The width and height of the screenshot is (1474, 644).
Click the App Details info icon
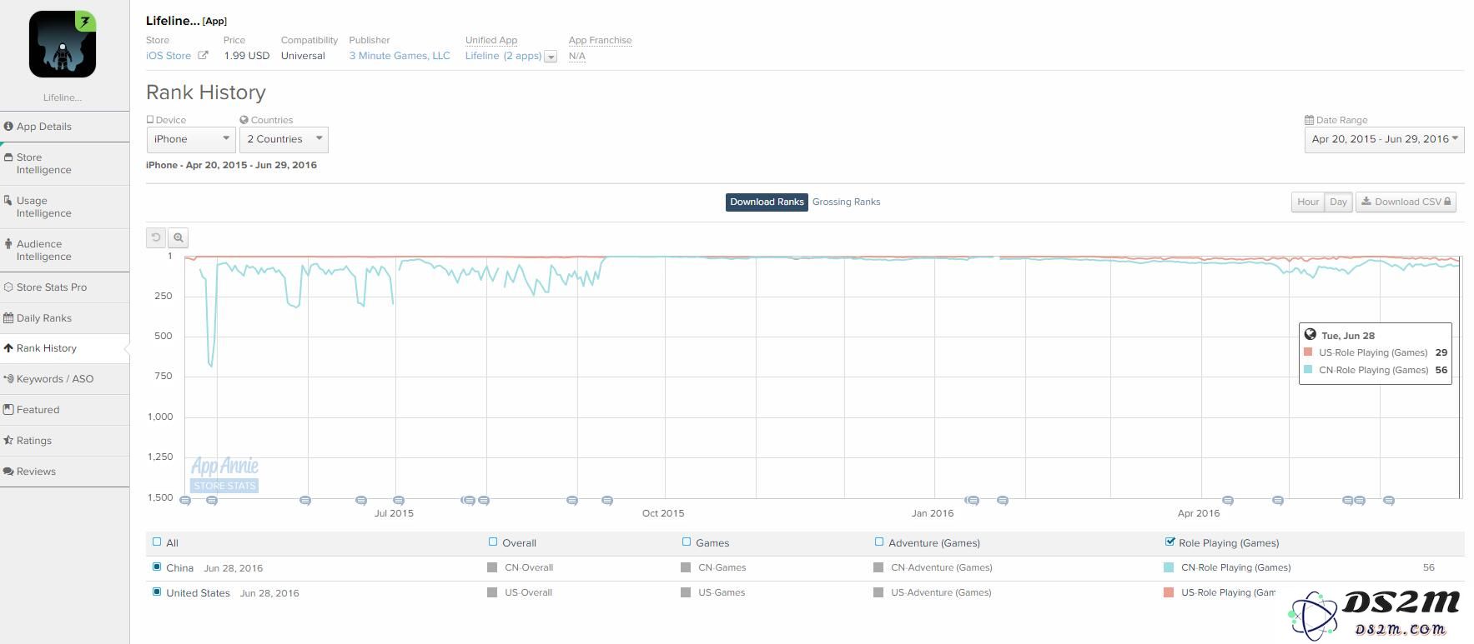pos(8,127)
